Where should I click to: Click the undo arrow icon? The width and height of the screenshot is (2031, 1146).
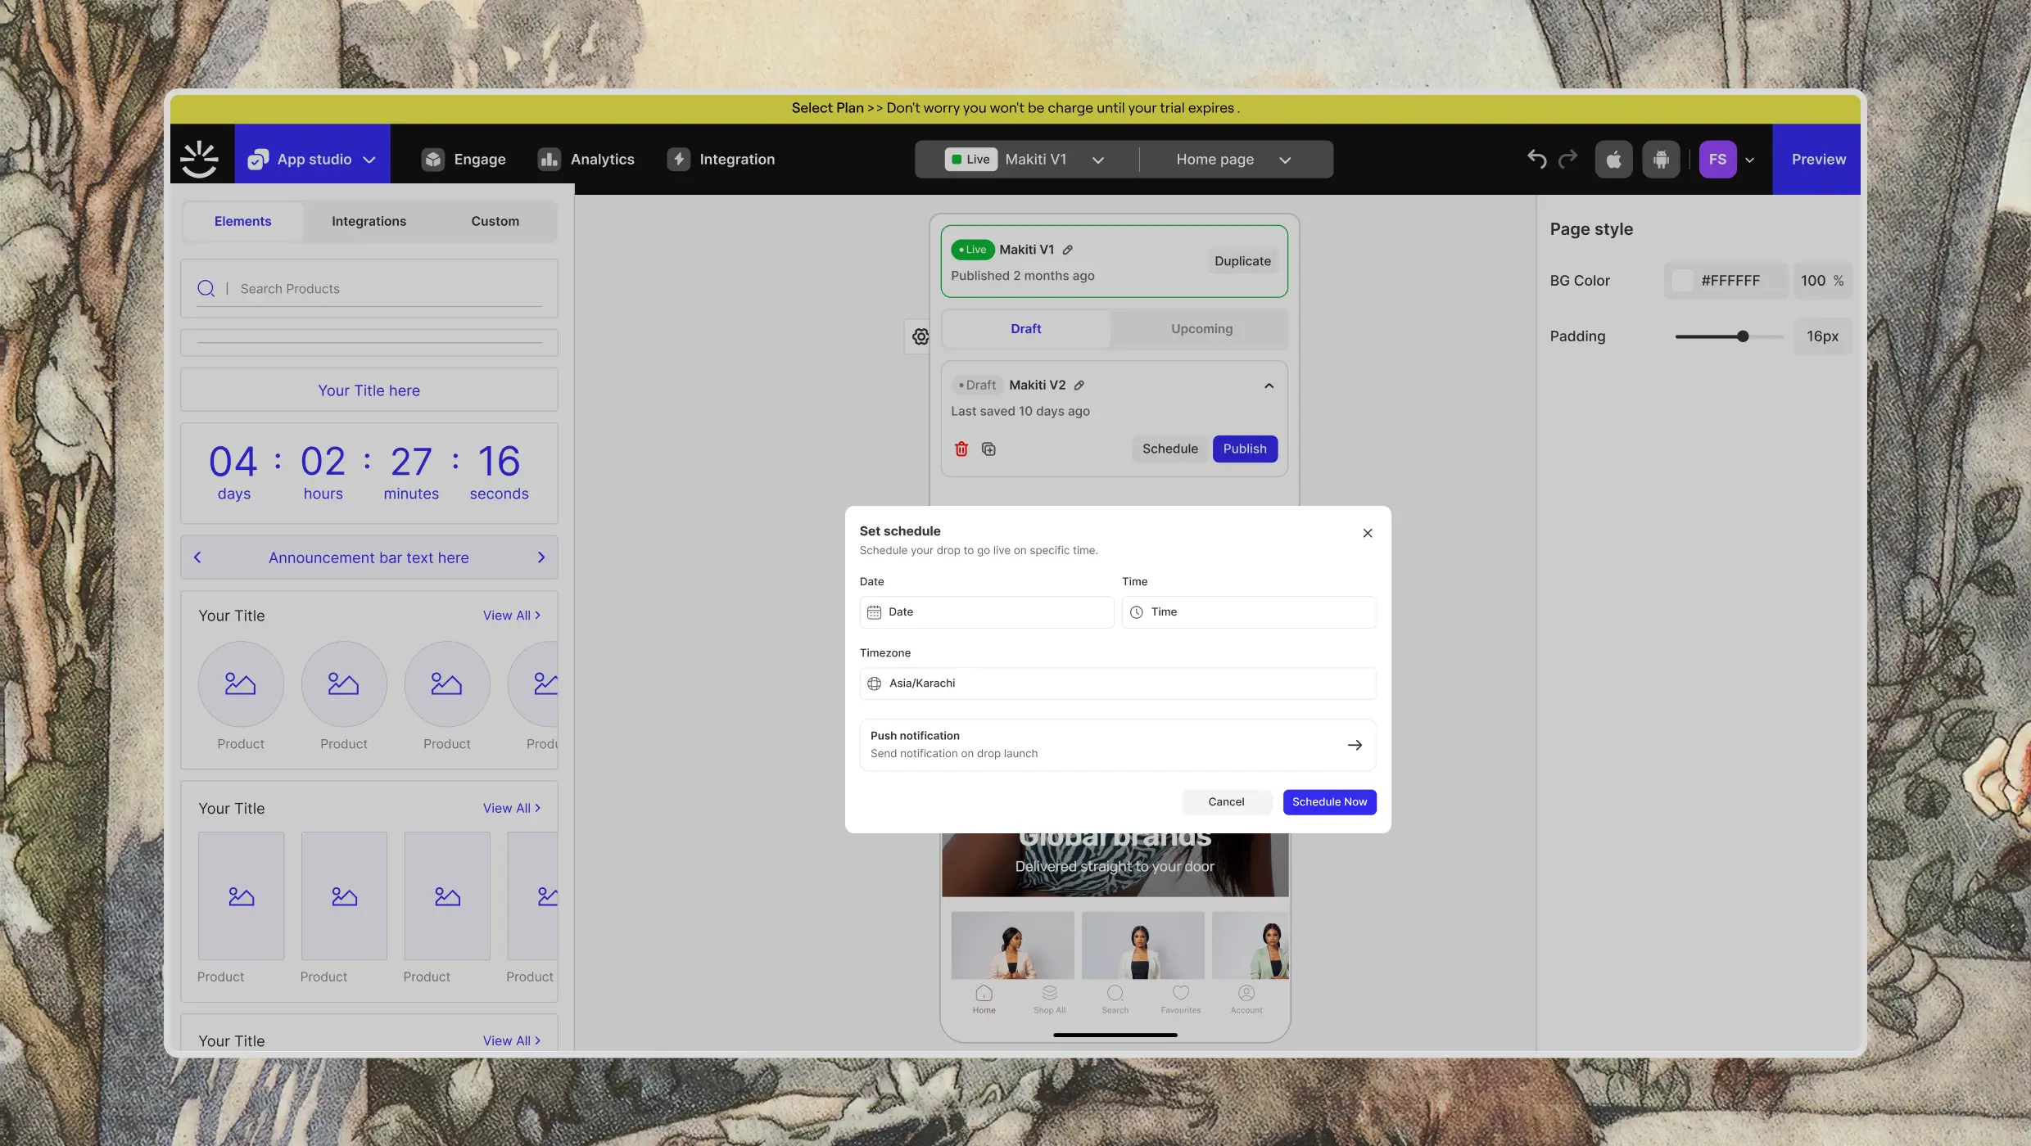[1536, 159]
